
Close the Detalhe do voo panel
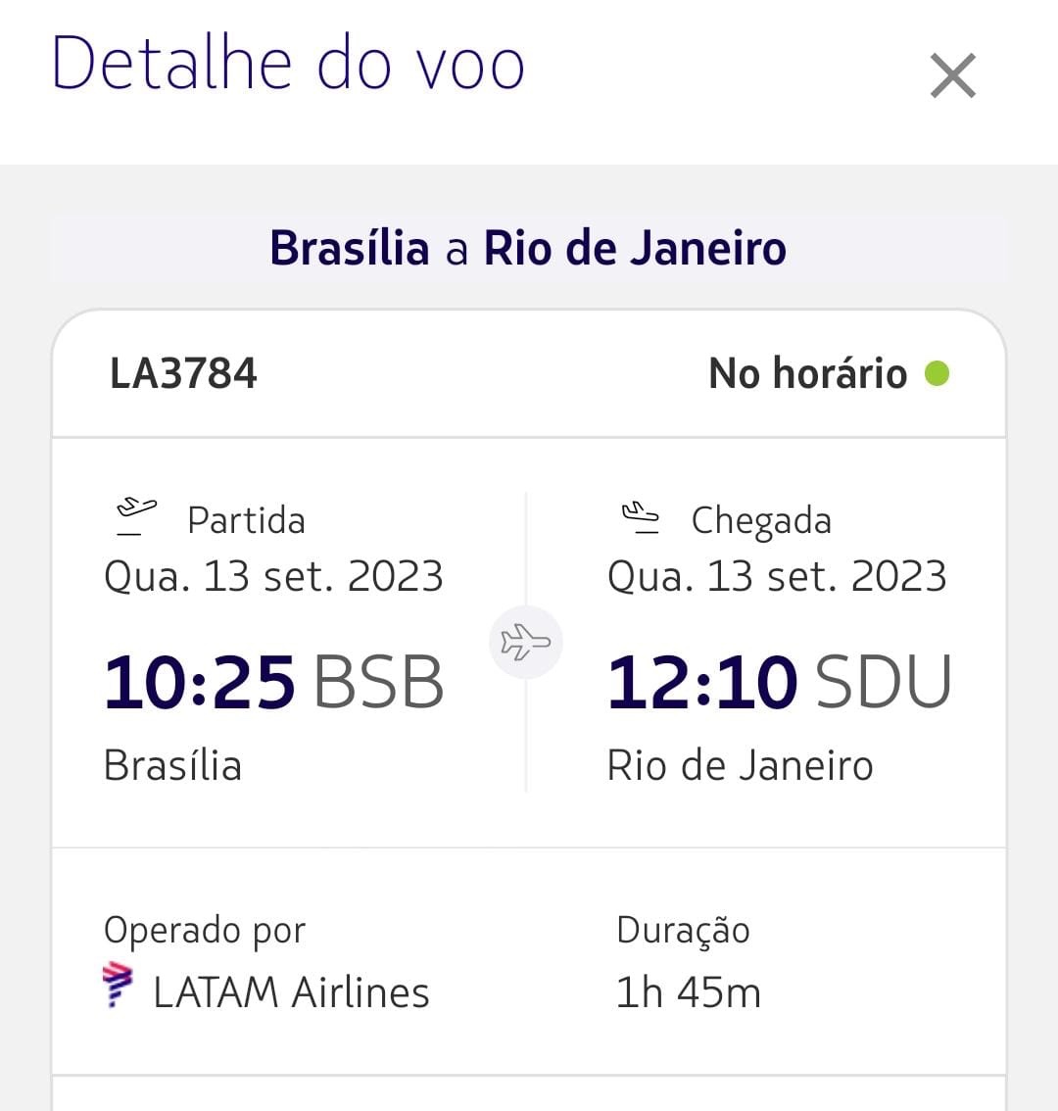(x=952, y=76)
